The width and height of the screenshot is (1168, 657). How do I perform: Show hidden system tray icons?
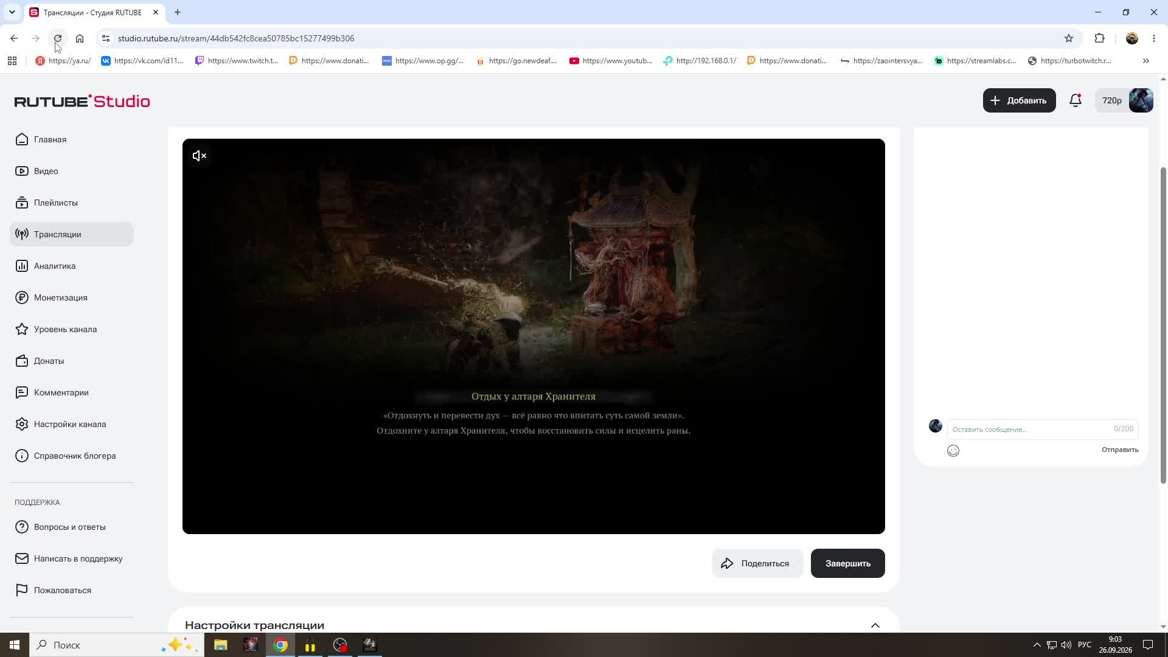(1037, 645)
